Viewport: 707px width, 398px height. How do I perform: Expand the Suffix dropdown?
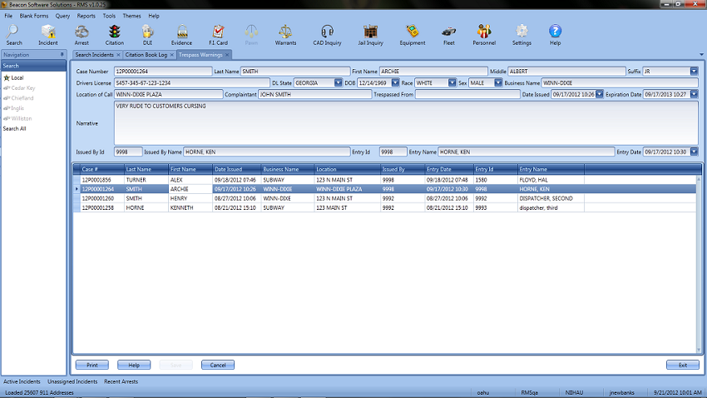coord(694,72)
